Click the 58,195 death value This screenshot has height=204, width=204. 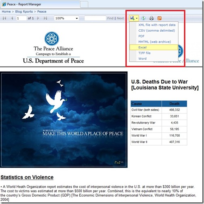pos(174,129)
